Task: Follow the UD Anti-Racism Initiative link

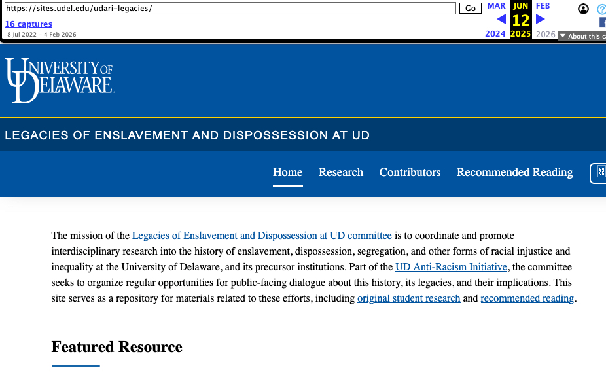Action: click(451, 267)
